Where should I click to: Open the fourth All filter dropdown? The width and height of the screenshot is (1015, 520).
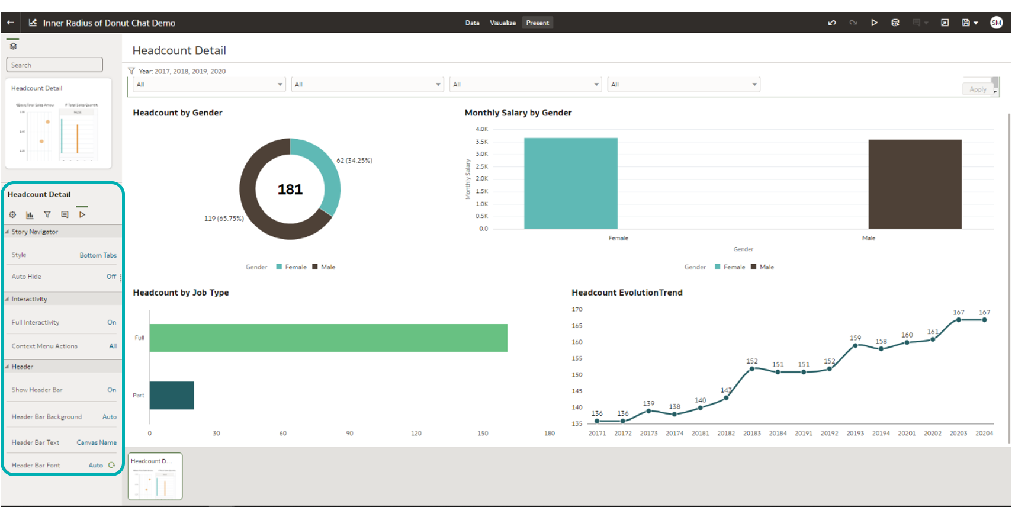click(x=684, y=84)
